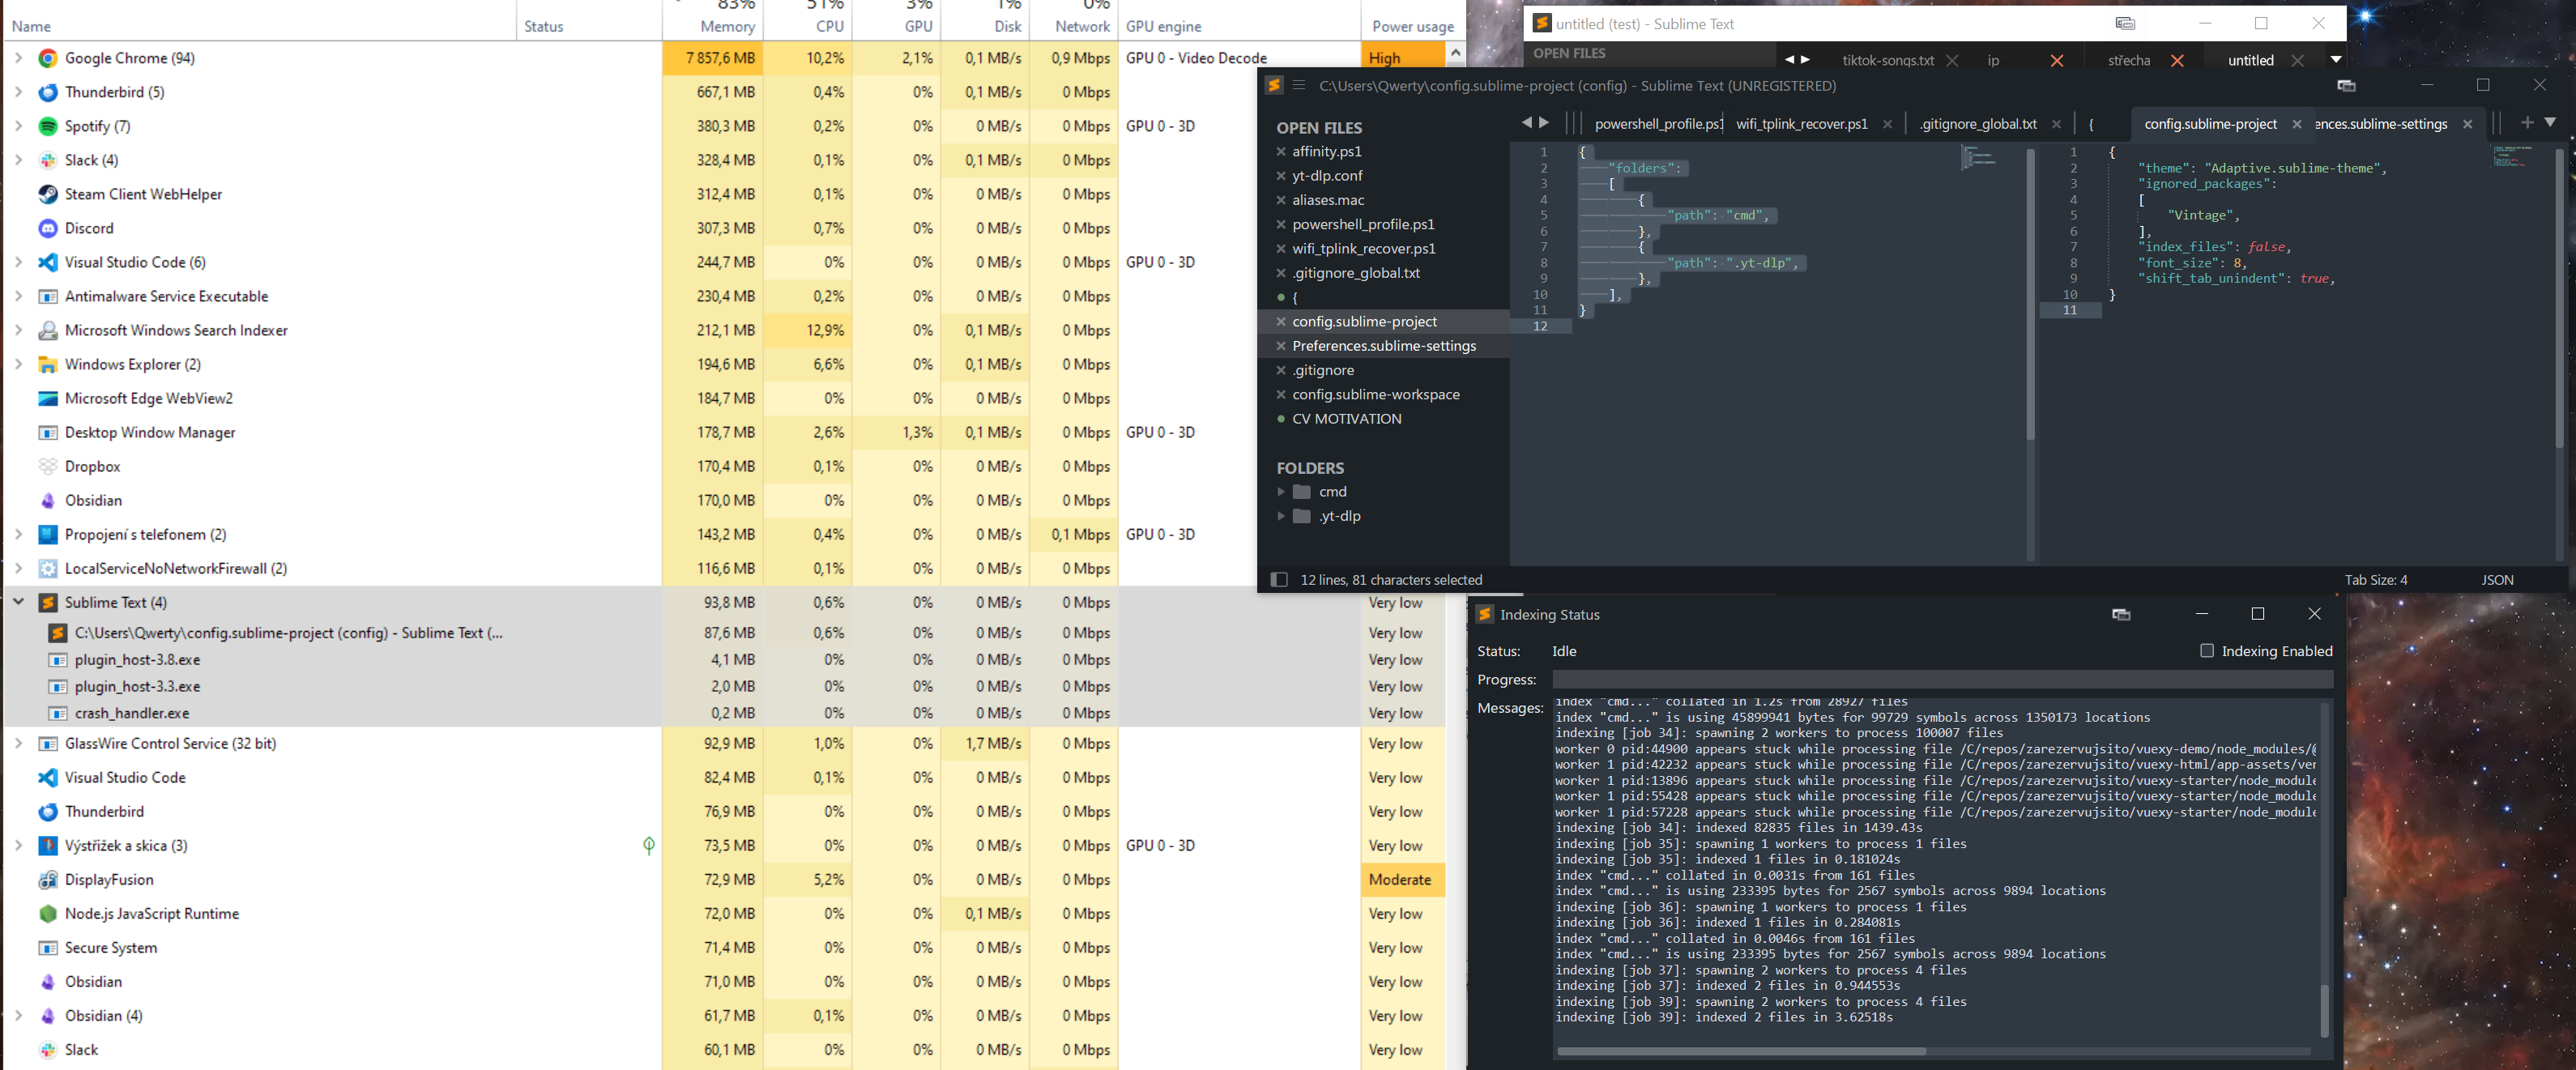Click the efficiency mode leaf icon
This screenshot has width=2576, height=1070.
[x=649, y=846]
